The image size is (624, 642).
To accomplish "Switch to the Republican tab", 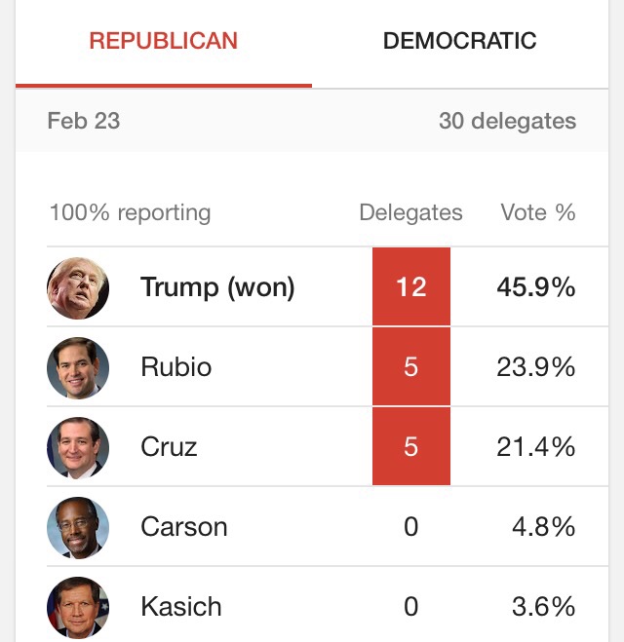I will 163,41.
